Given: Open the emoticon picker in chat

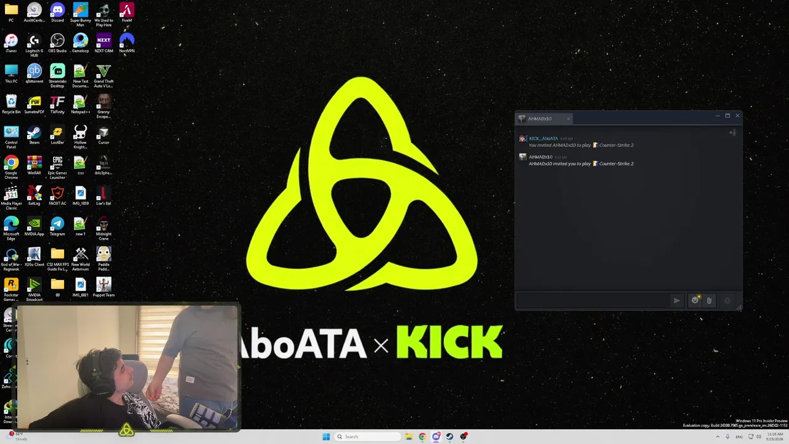Looking at the screenshot, I should pos(695,300).
